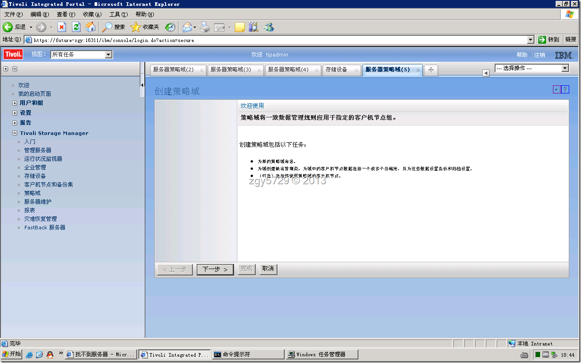Open Favorites (收藏夹) star button
The height and width of the screenshot is (363, 581).
pos(145,27)
